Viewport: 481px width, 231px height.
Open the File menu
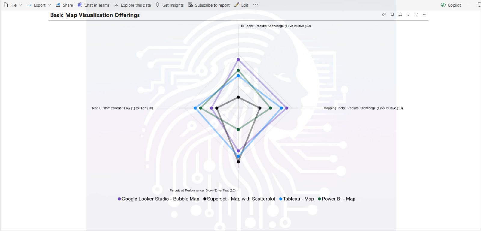coord(10,5)
